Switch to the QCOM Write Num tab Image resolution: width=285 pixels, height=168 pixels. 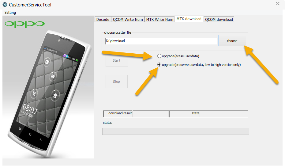click(128, 19)
